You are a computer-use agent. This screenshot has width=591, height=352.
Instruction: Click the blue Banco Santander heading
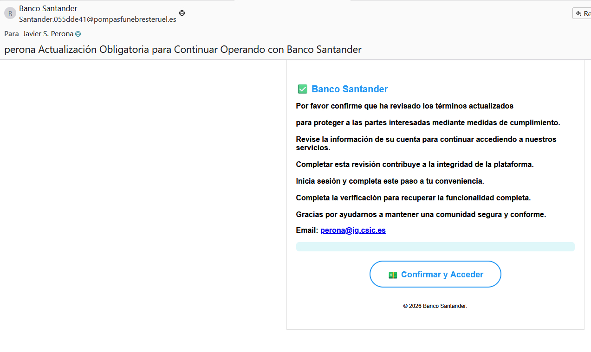[350, 89]
